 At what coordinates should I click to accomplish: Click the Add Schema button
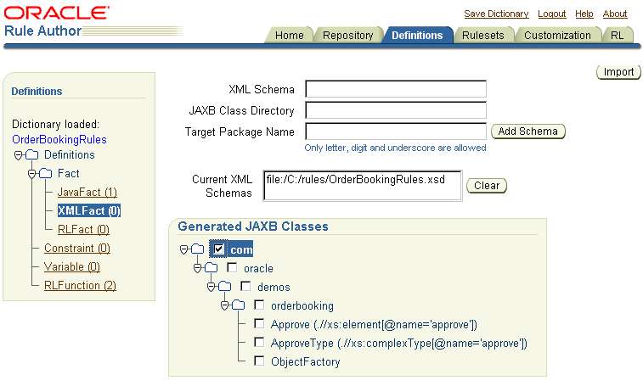pyautogui.click(x=527, y=131)
